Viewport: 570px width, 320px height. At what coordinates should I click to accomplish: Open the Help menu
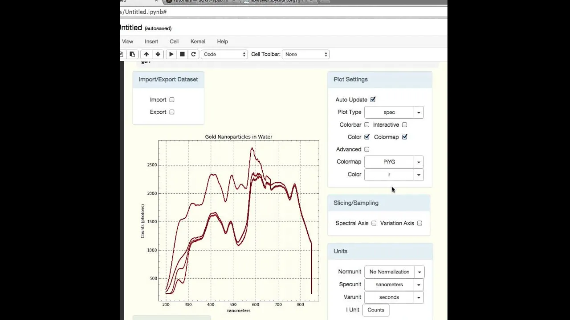[x=222, y=41]
